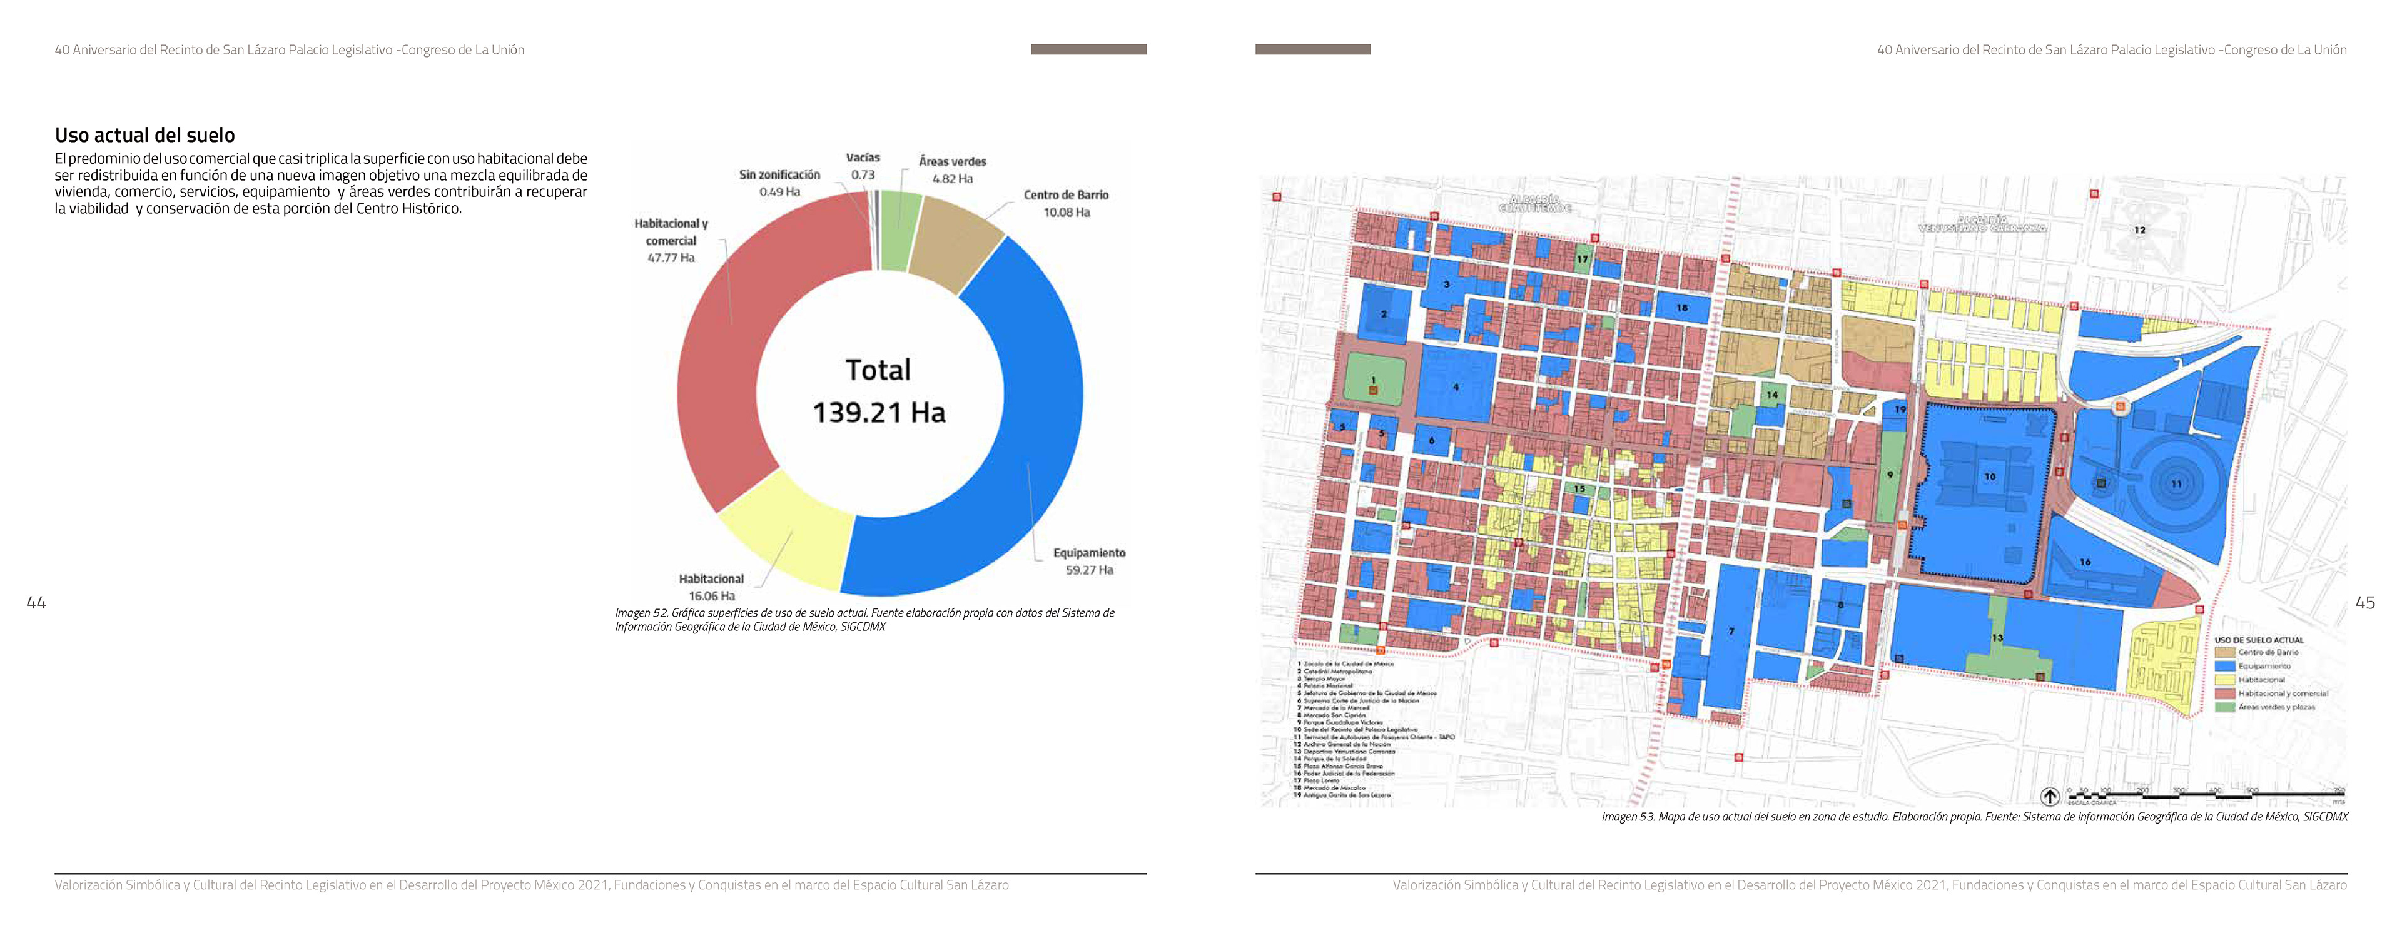Click the Total 139.21 Ha chart center
The height and width of the screenshot is (928, 2402).
878,391
